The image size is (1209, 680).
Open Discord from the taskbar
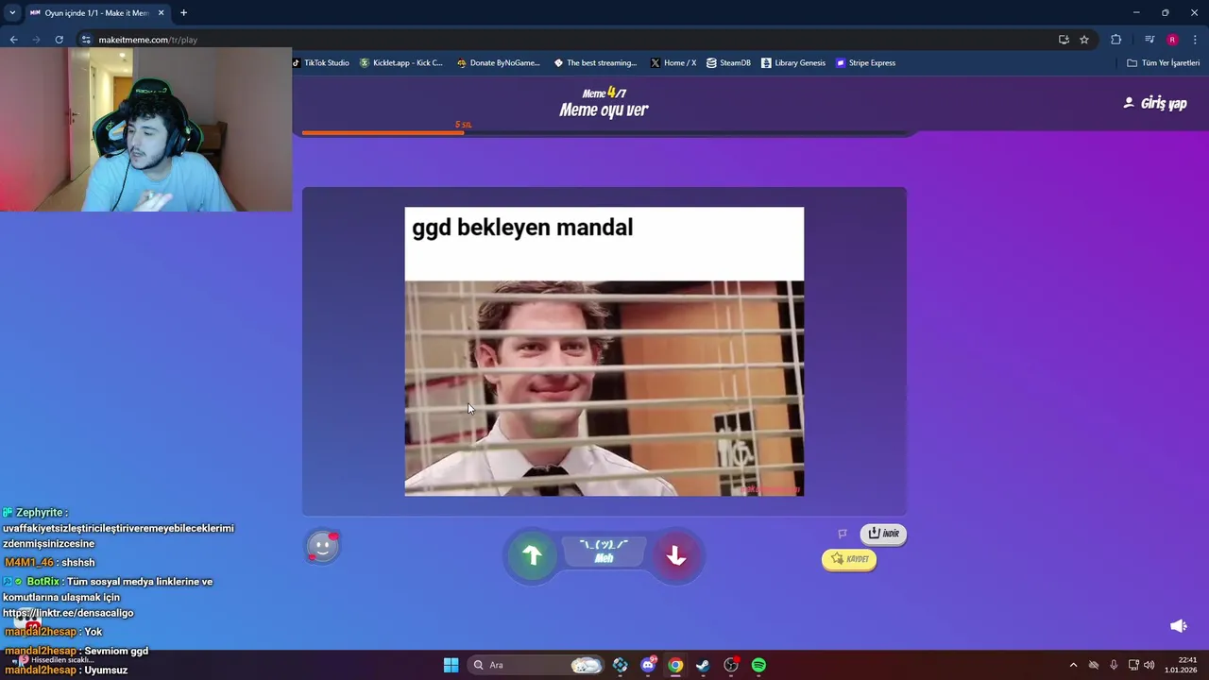648,665
